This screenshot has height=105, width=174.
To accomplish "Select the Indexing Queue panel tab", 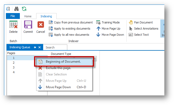I will click(x=20, y=47).
